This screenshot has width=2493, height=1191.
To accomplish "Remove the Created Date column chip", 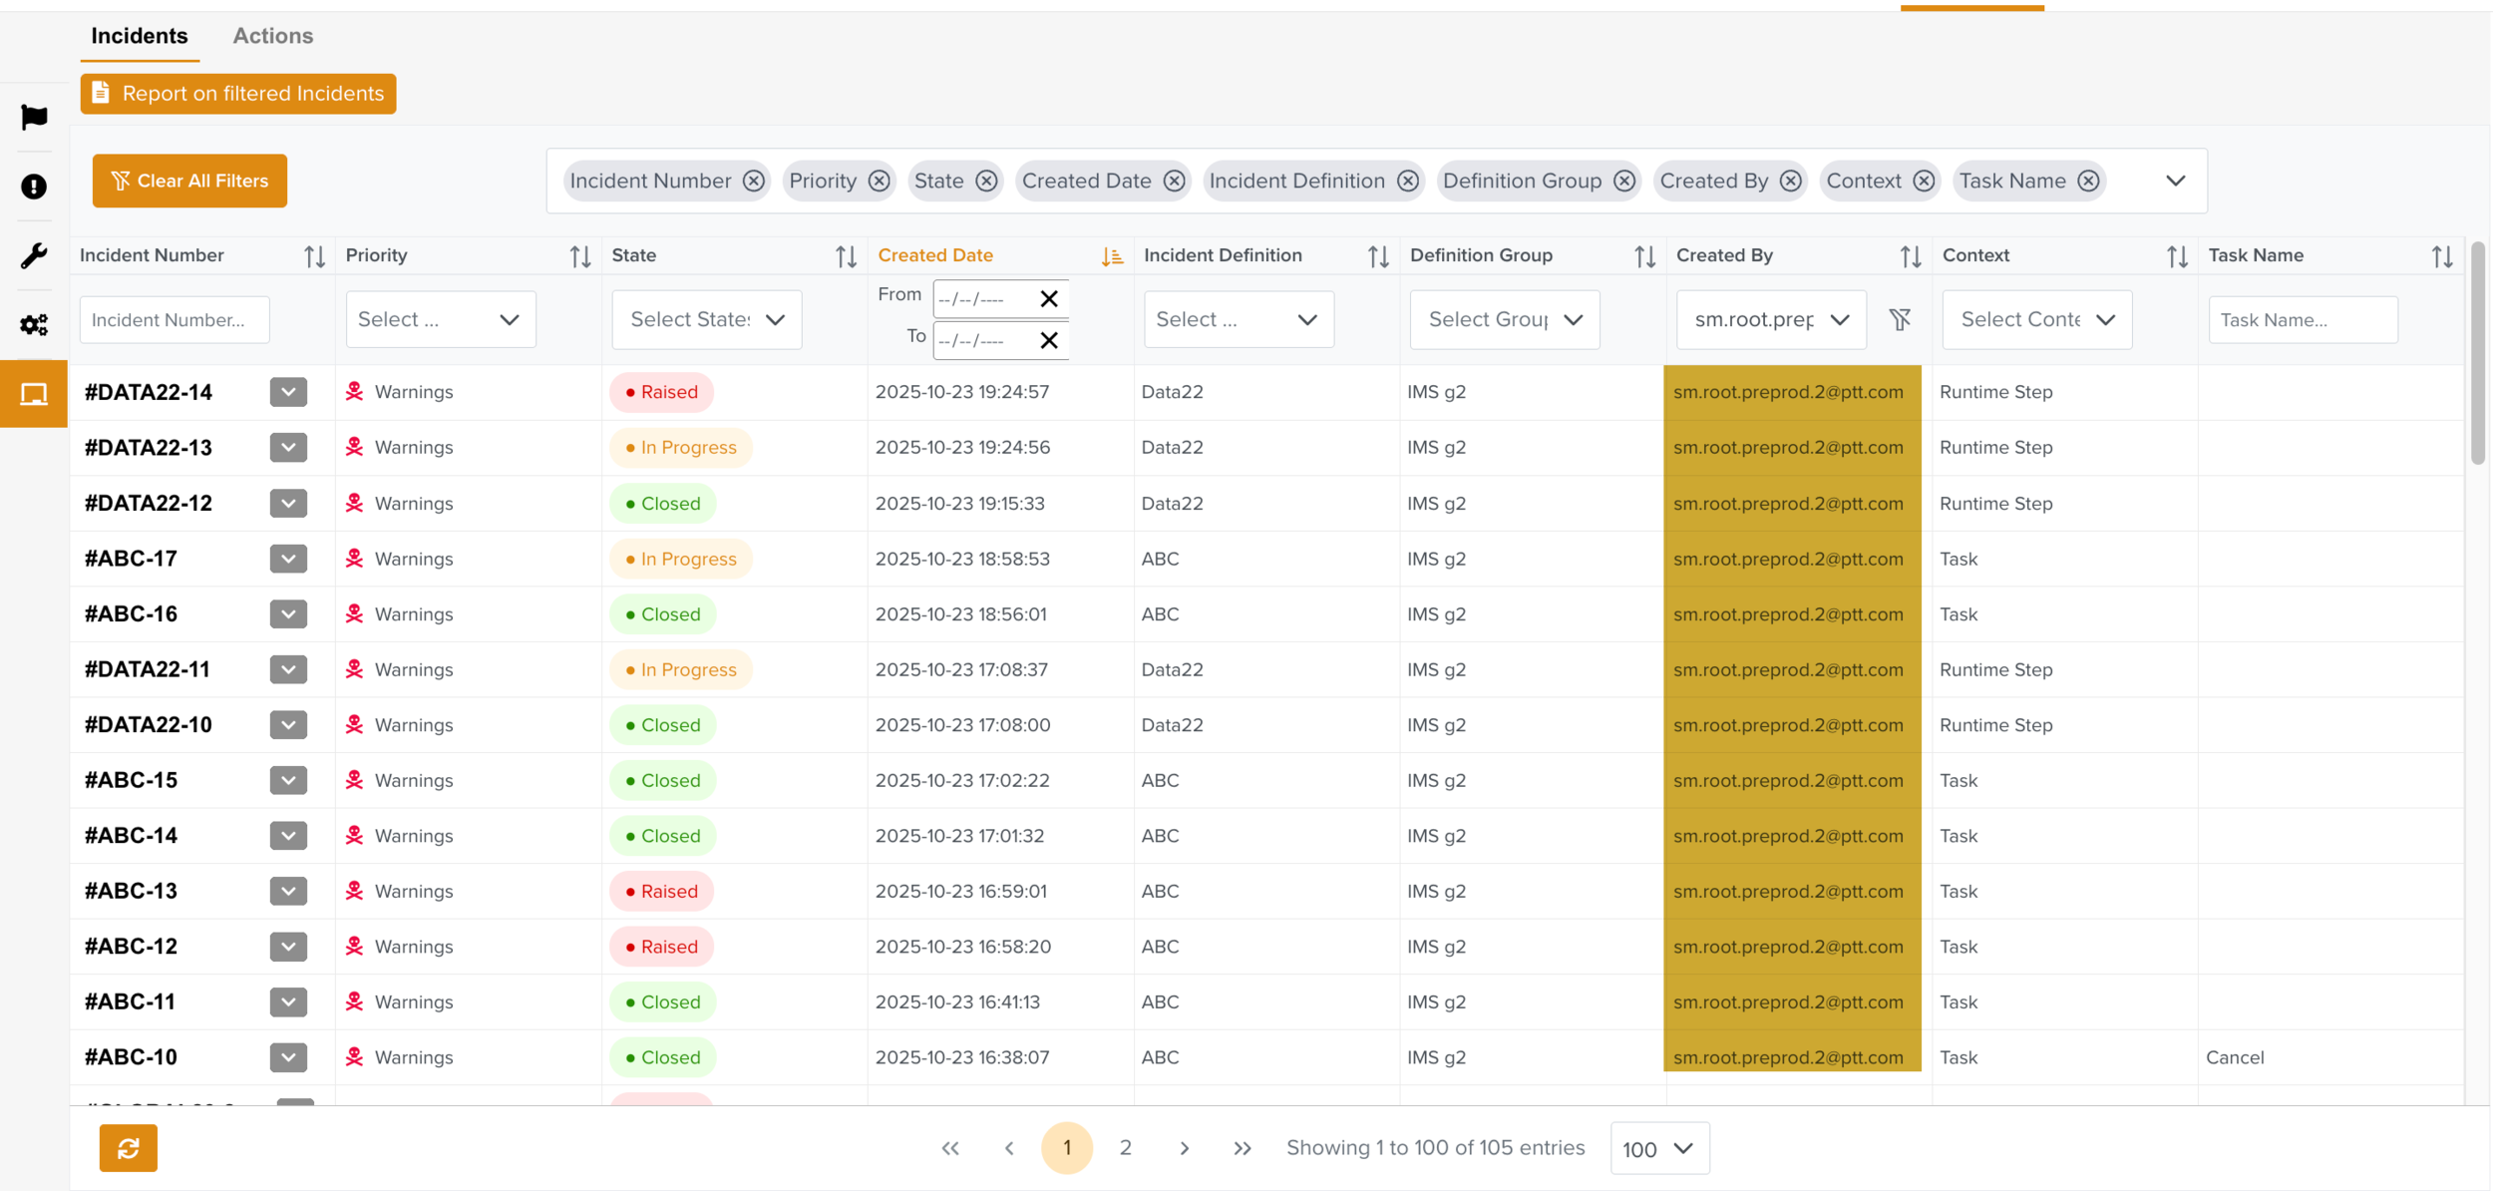I will coord(1175,181).
